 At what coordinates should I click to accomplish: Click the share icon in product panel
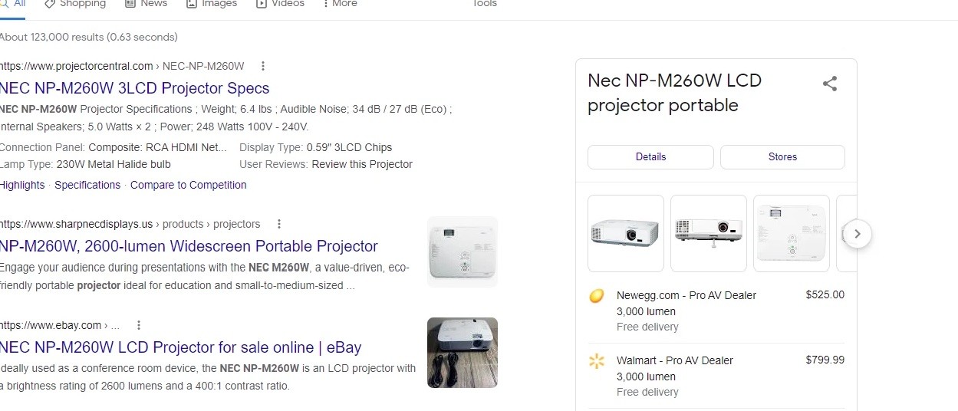point(829,84)
